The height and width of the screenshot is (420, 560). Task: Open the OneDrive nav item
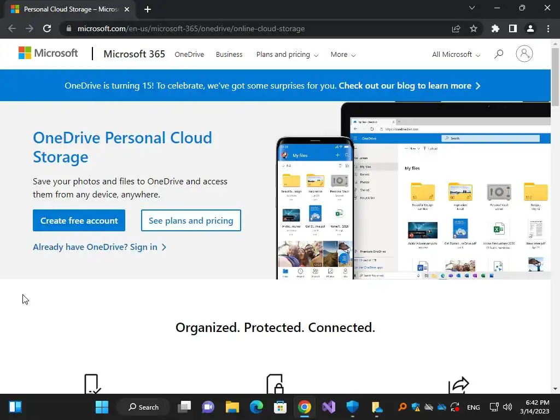tap(189, 55)
